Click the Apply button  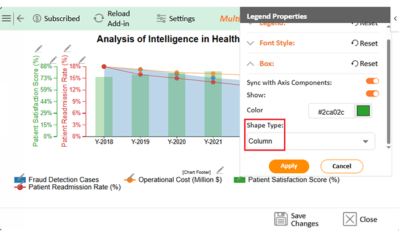(289, 166)
